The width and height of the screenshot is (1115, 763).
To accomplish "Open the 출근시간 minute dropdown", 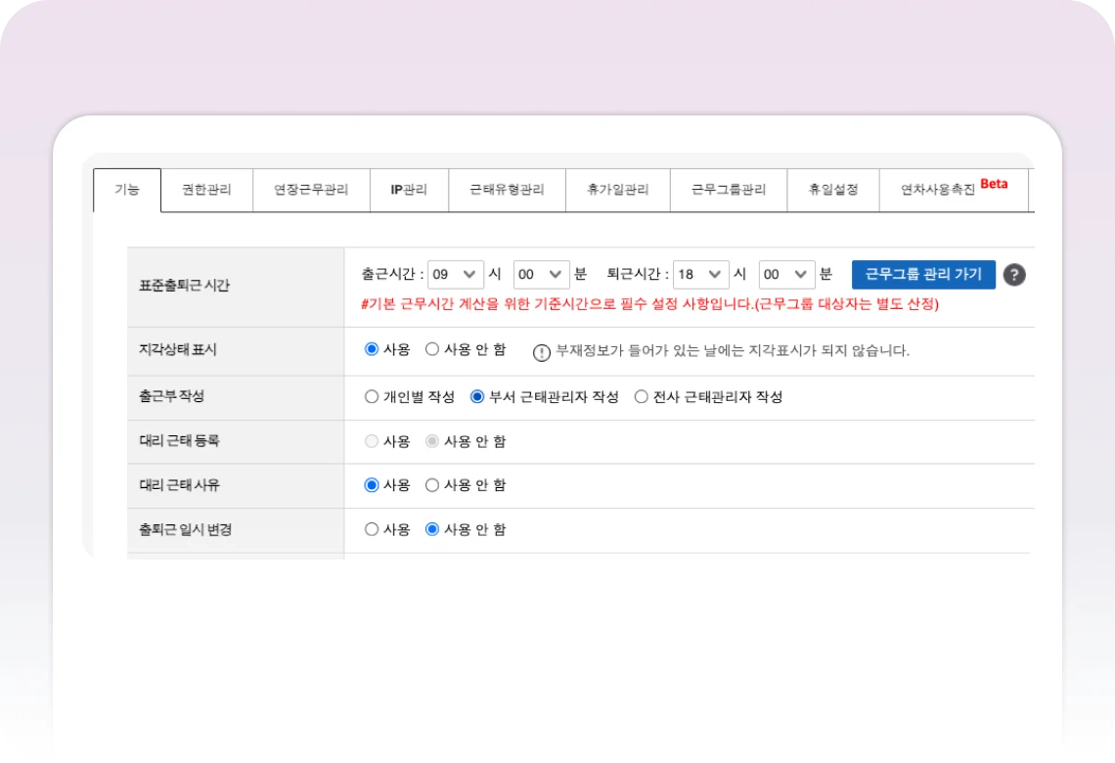I will click(541, 274).
